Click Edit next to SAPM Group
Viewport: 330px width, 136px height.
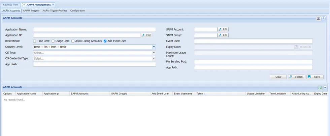[223, 35]
